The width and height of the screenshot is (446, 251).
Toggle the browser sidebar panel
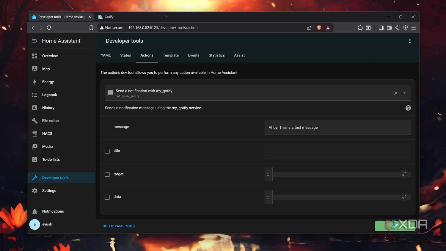coord(381,28)
